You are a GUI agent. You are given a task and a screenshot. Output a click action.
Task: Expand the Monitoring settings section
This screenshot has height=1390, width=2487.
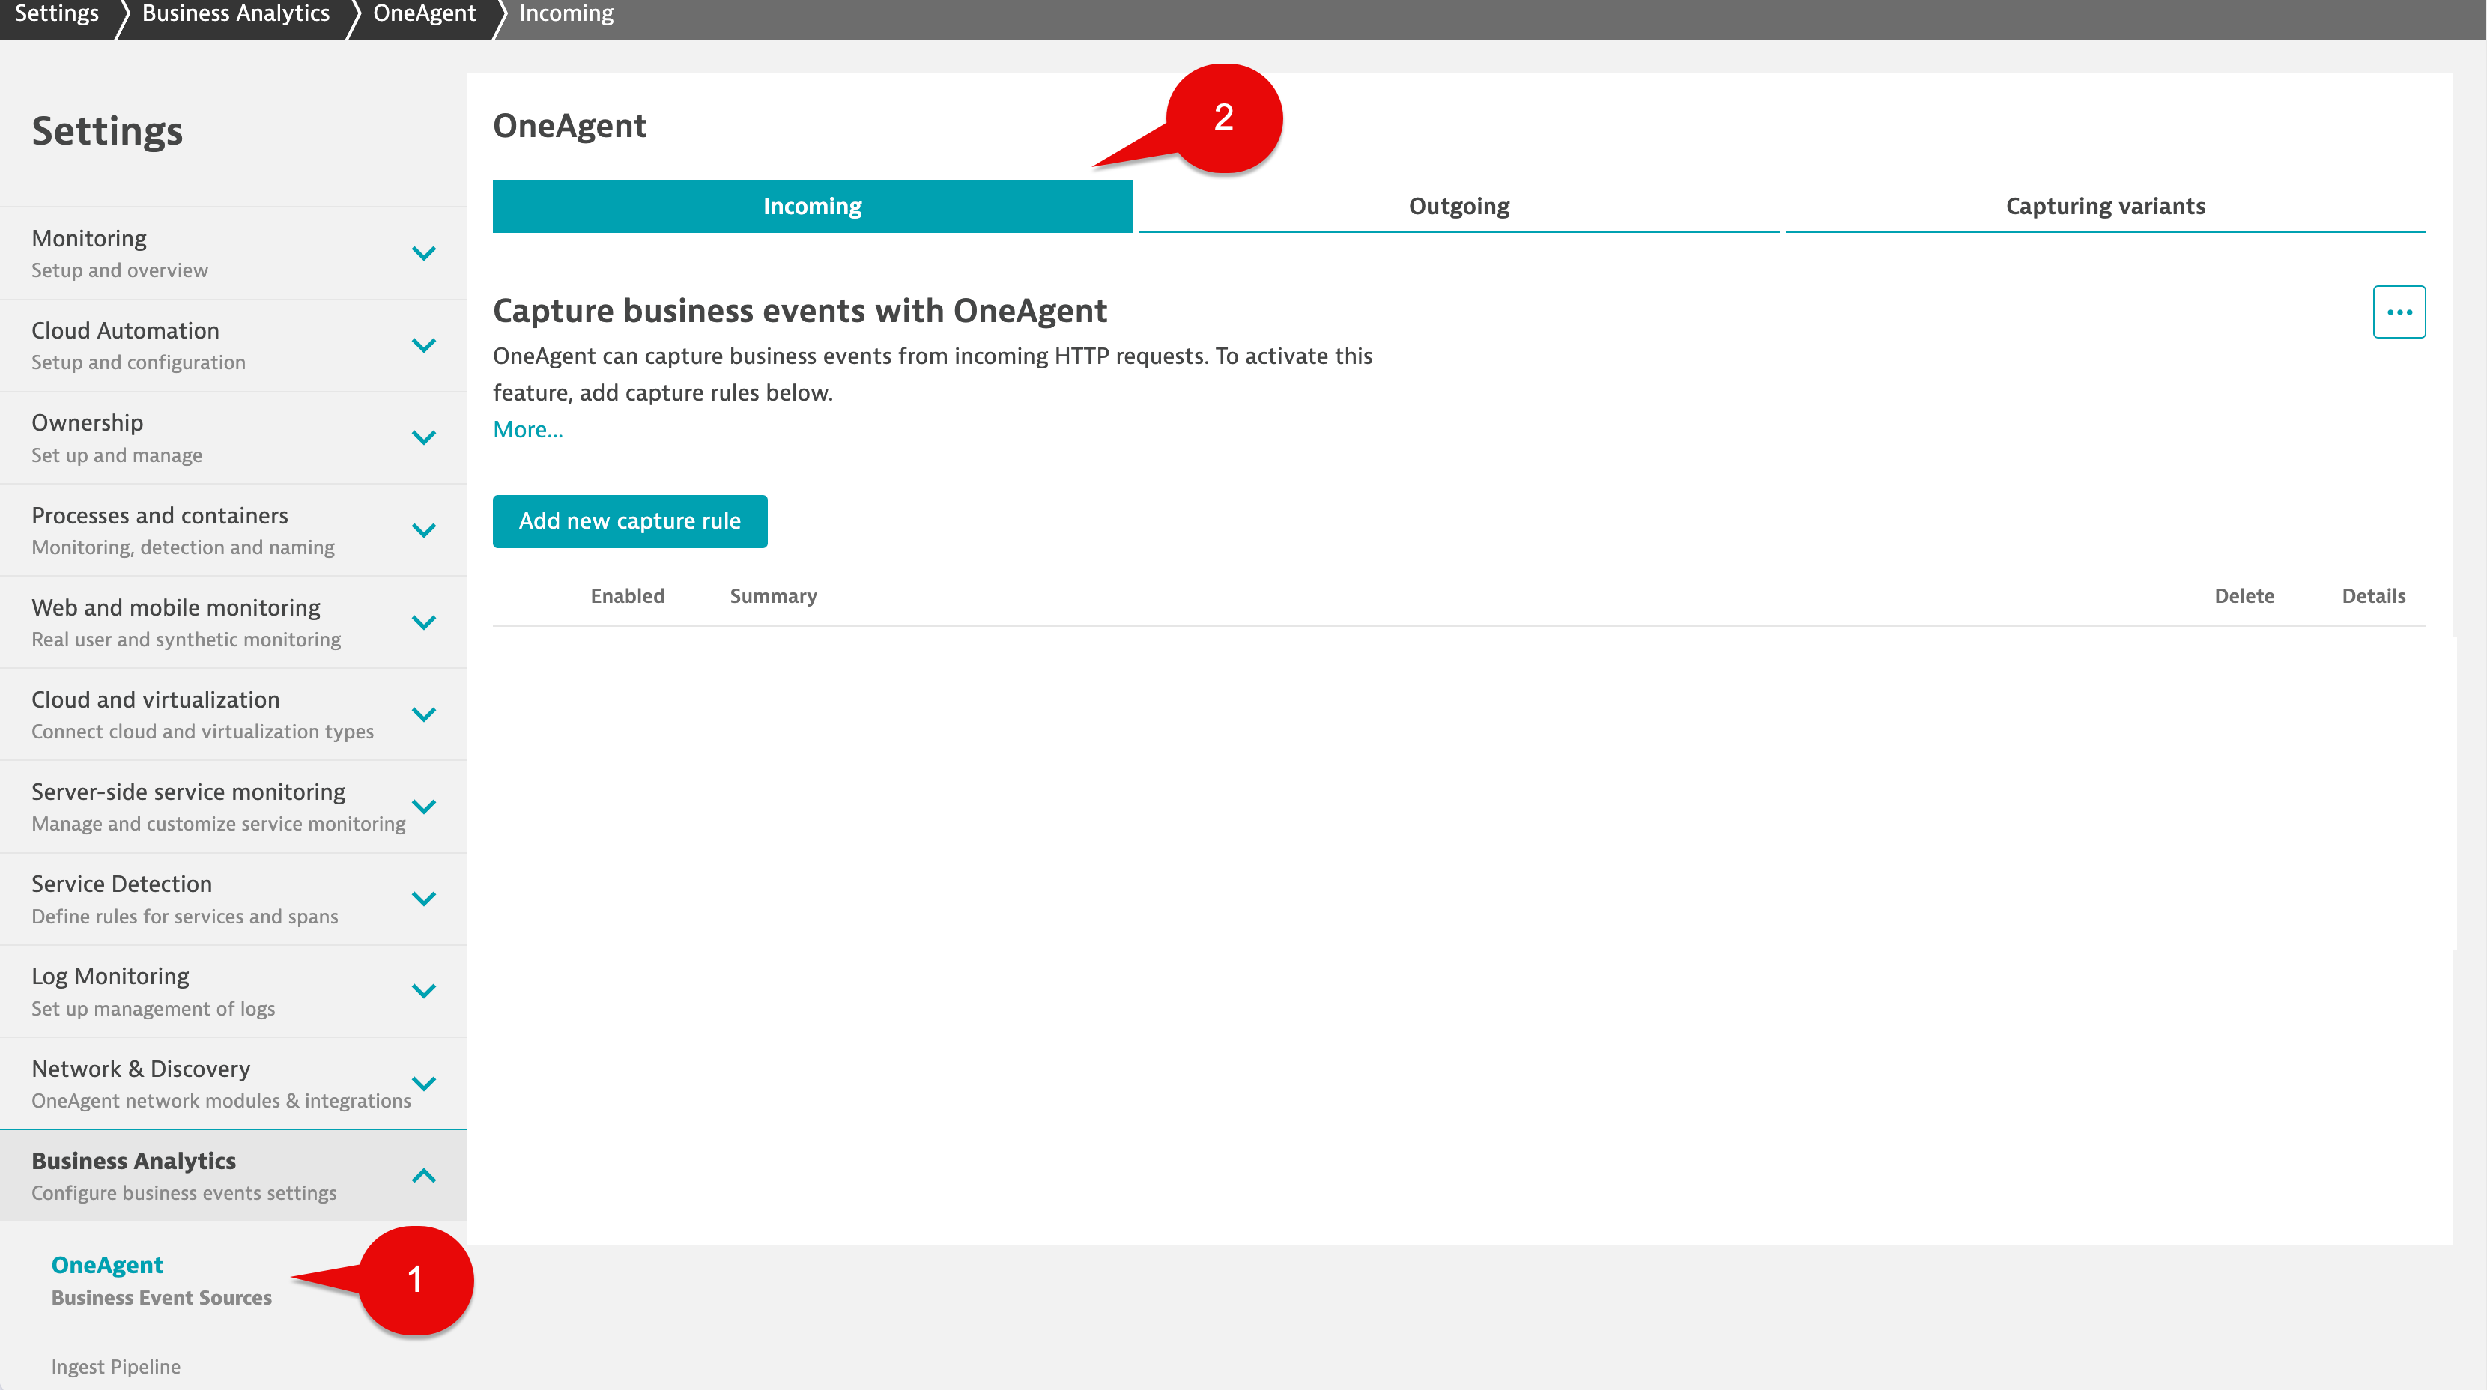point(424,253)
